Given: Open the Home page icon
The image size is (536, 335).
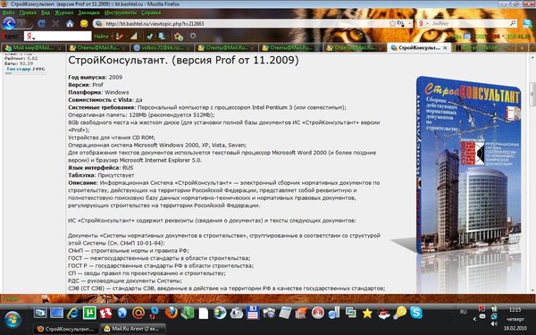Looking at the screenshot, I should click(70, 23).
